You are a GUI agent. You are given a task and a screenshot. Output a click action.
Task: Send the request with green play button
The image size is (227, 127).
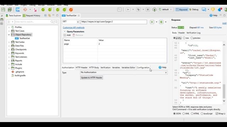point(152,22)
